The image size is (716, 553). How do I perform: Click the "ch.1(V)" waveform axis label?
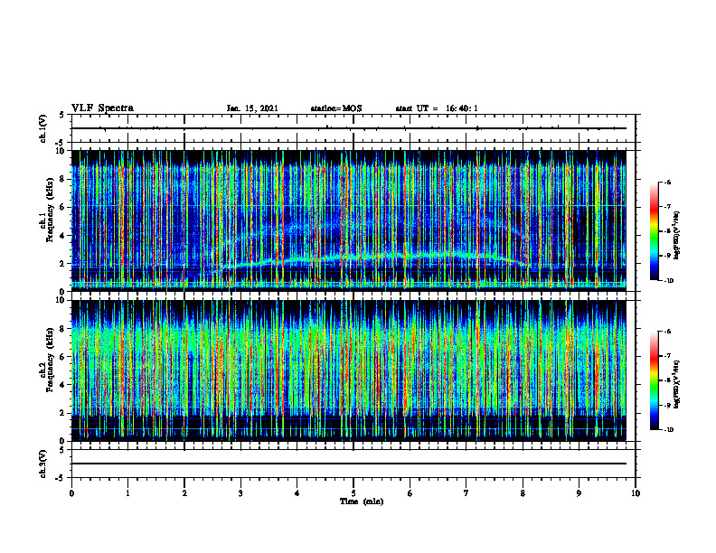pyautogui.click(x=43, y=128)
